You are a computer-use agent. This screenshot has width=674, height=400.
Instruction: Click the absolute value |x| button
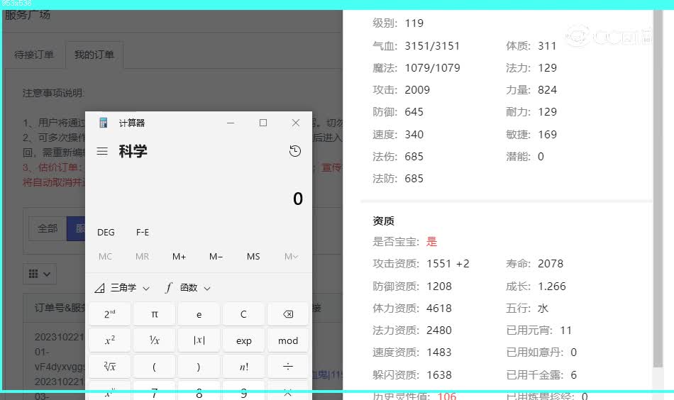click(199, 340)
